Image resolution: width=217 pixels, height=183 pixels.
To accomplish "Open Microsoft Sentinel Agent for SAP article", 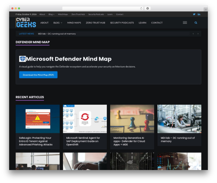I will click(83, 141).
